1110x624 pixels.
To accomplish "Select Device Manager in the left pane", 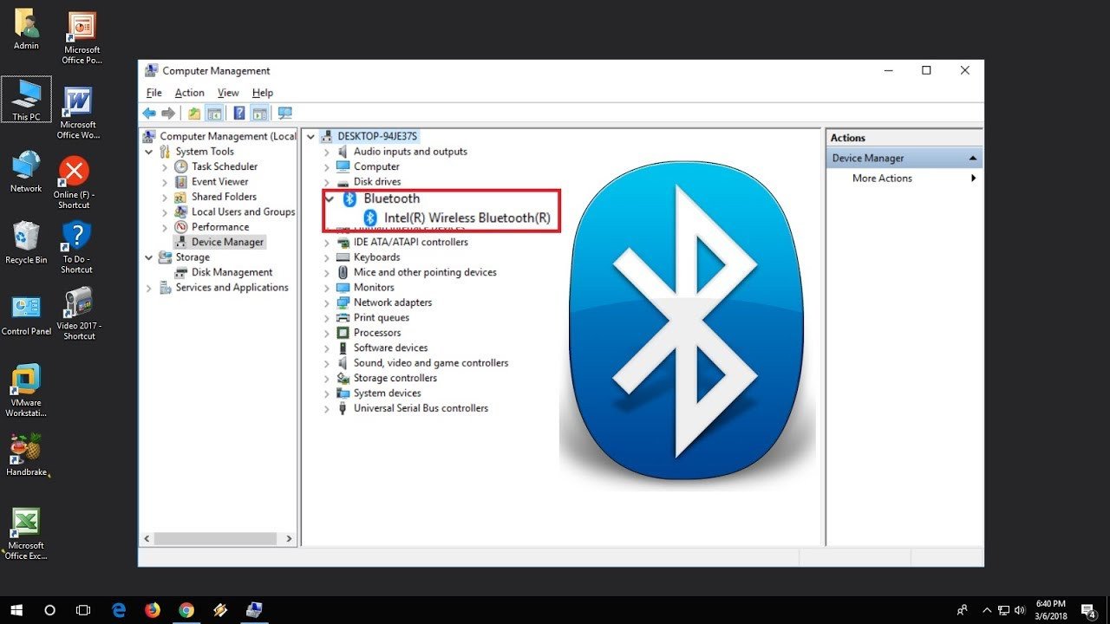I will coord(227,242).
